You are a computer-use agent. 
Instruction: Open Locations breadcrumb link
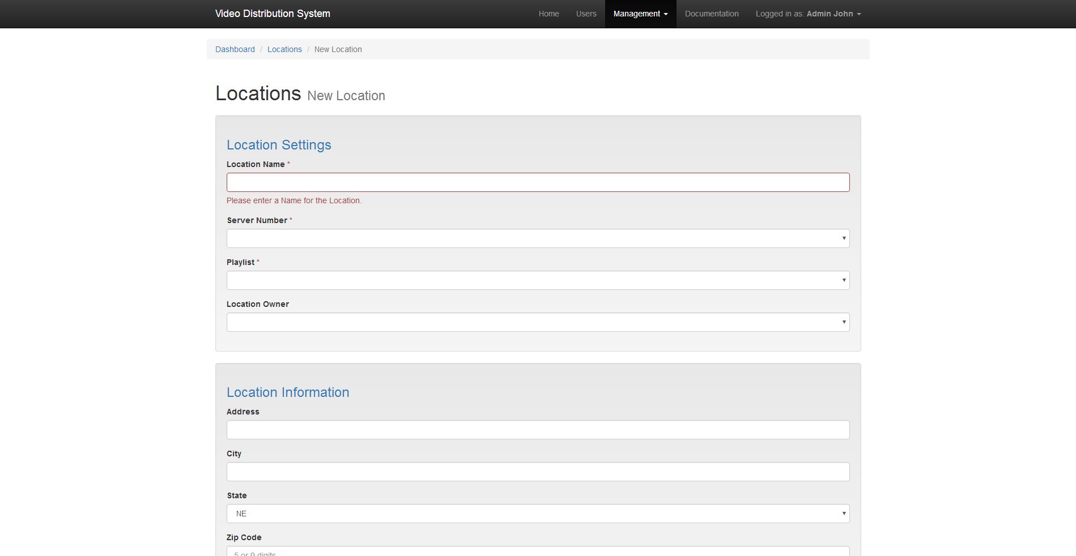point(284,49)
